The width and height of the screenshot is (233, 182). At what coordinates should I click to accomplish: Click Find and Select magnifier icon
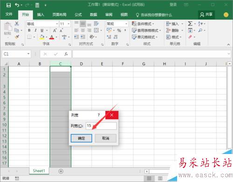[x=200, y=30]
